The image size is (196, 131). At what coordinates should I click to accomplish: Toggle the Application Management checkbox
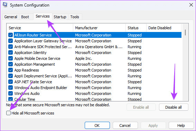click(x=10, y=64)
